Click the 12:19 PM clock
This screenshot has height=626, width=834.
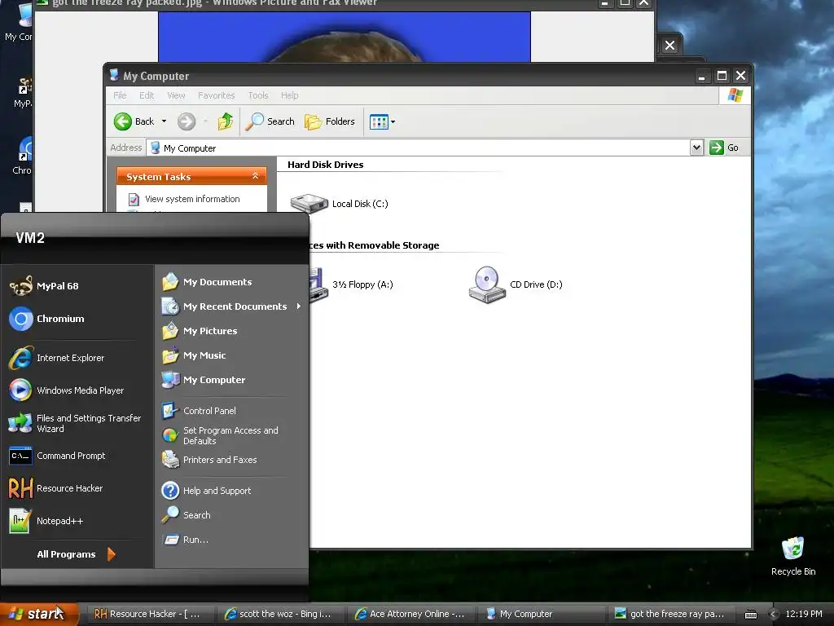coord(804,614)
